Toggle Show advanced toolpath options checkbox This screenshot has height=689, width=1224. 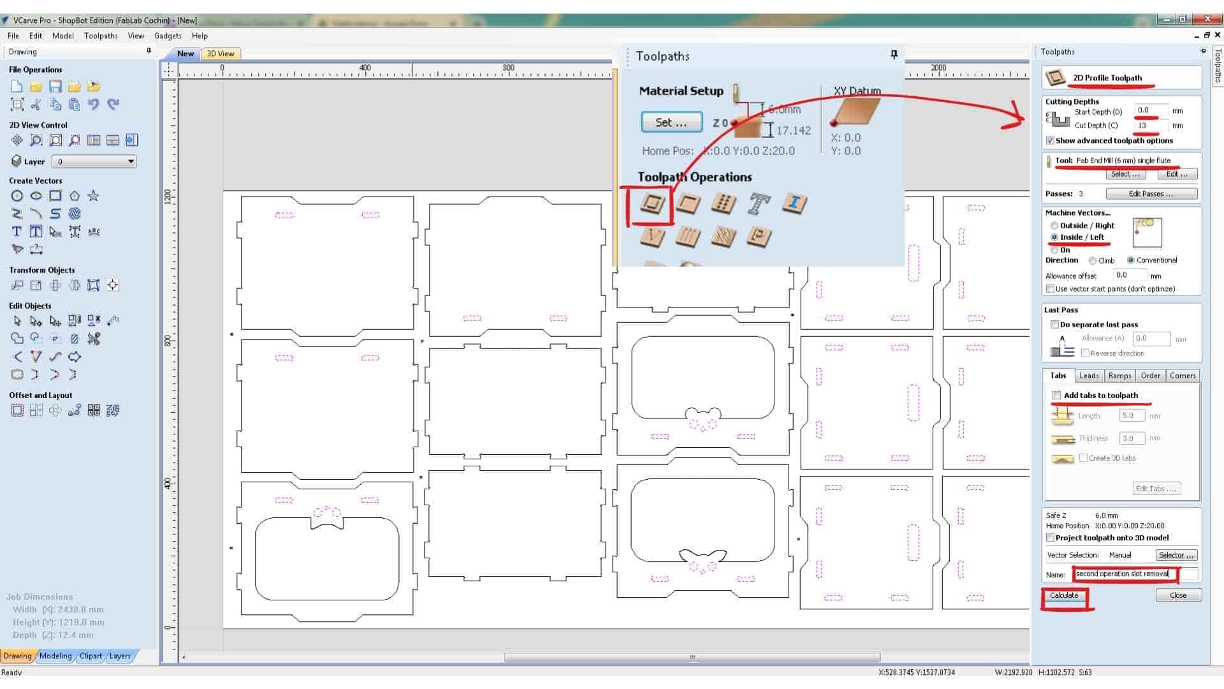tap(1050, 141)
